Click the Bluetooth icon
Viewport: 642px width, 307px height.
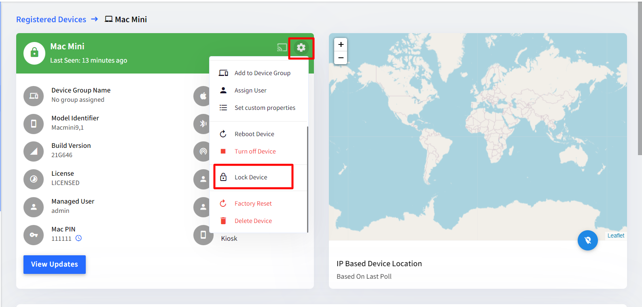coord(202,124)
